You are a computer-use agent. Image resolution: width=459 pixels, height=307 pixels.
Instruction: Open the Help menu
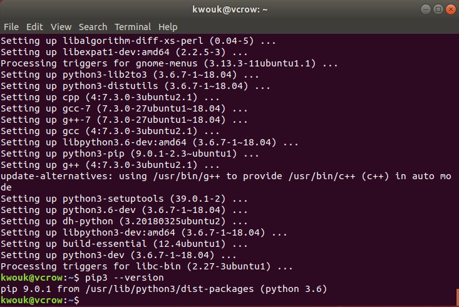(168, 27)
